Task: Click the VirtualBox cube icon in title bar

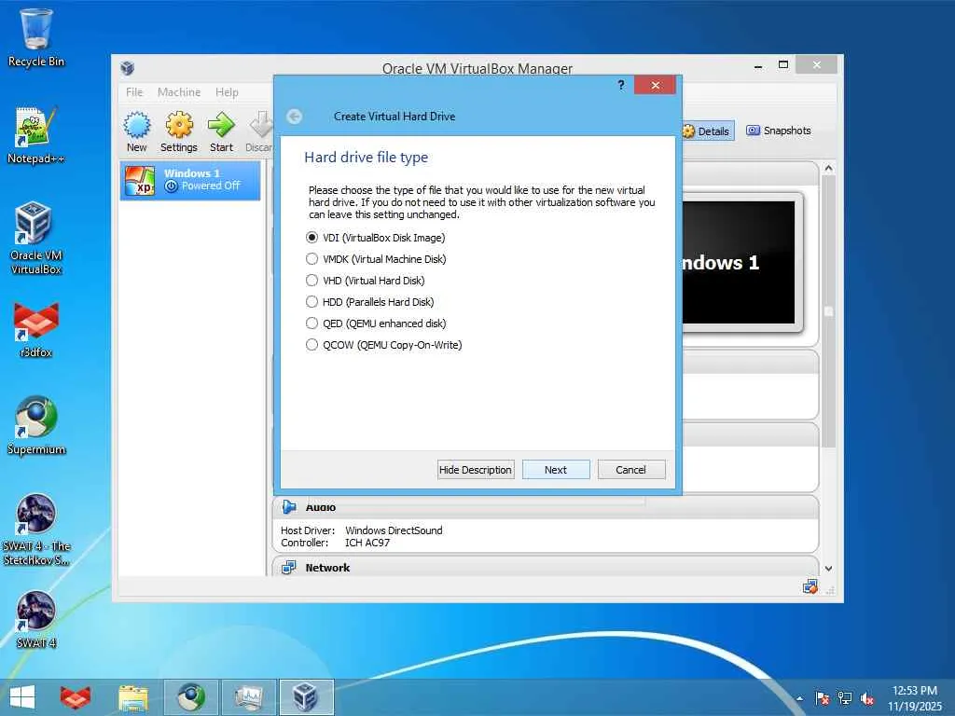Action: point(127,67)
